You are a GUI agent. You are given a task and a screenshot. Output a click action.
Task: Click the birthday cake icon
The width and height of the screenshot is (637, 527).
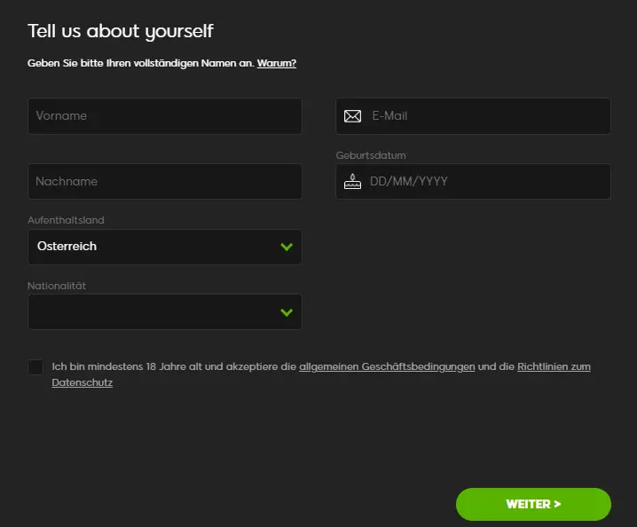click(x=352, y=181)
